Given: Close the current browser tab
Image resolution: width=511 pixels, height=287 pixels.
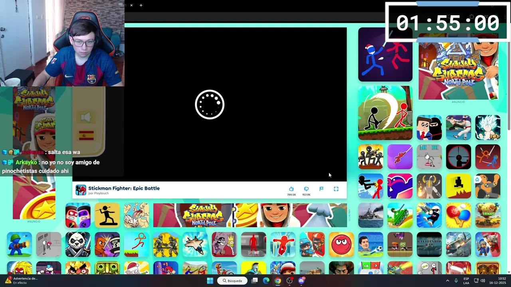Looking at the screenshot, I should tap(131, 5).
